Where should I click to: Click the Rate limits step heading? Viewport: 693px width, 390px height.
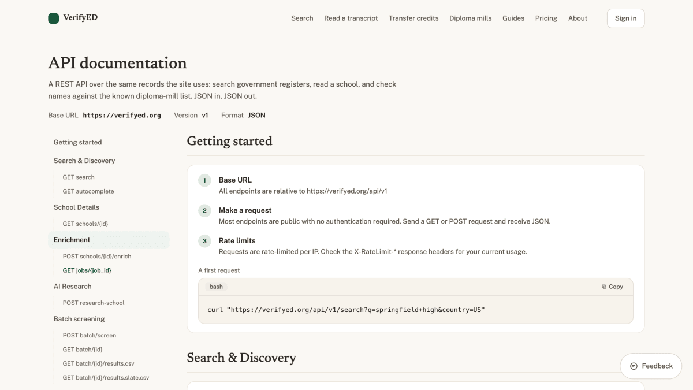237,240
